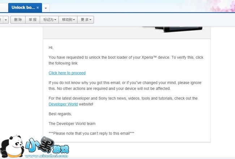Expand the 标记为 (mark as) dropdown

[x=50, y=19]
